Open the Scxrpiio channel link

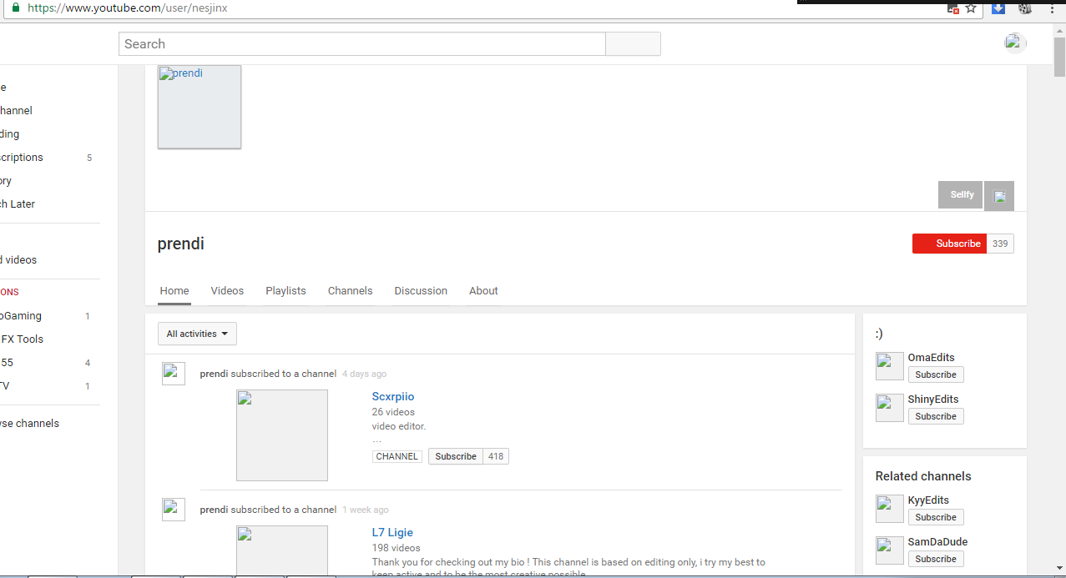coord(393,396)
